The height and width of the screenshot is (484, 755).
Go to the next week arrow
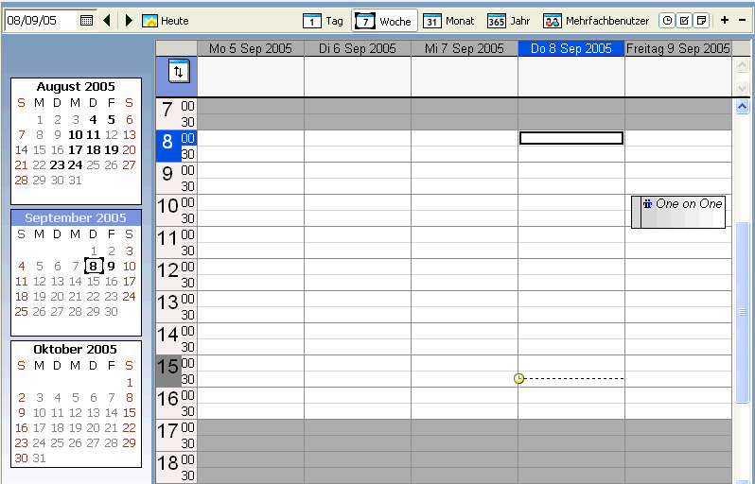(x=129, y=21)
